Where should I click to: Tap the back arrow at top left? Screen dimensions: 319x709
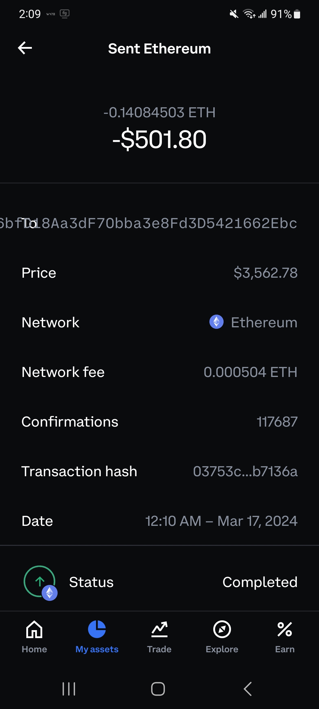pos(25,48)
